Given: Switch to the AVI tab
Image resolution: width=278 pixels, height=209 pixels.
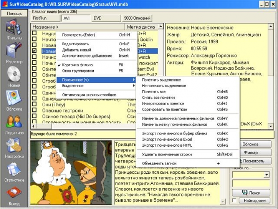Looking at the screenshot, I should (x=76, y=18).
